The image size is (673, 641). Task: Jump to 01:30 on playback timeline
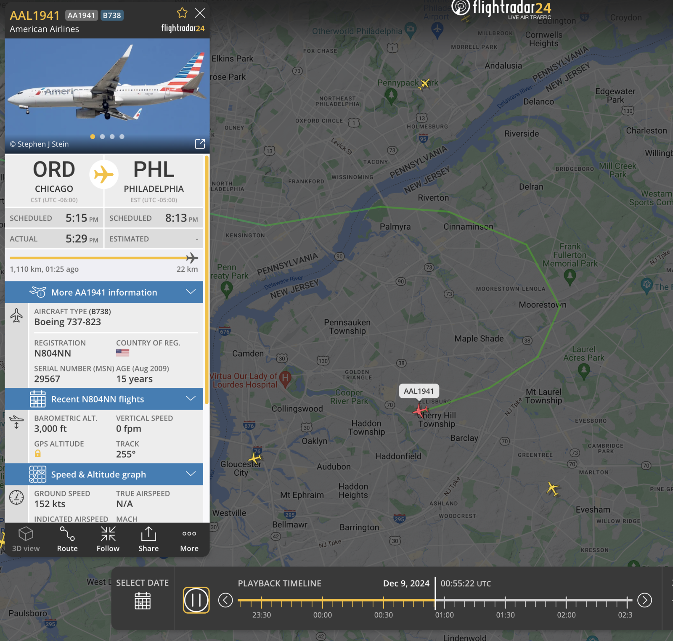click(505, 601)
